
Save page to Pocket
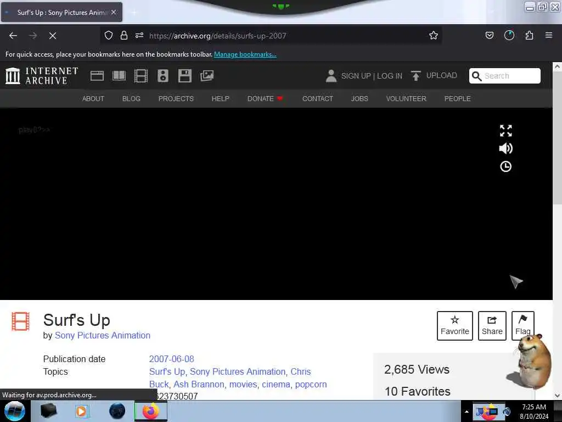click(x=489, y=35)
